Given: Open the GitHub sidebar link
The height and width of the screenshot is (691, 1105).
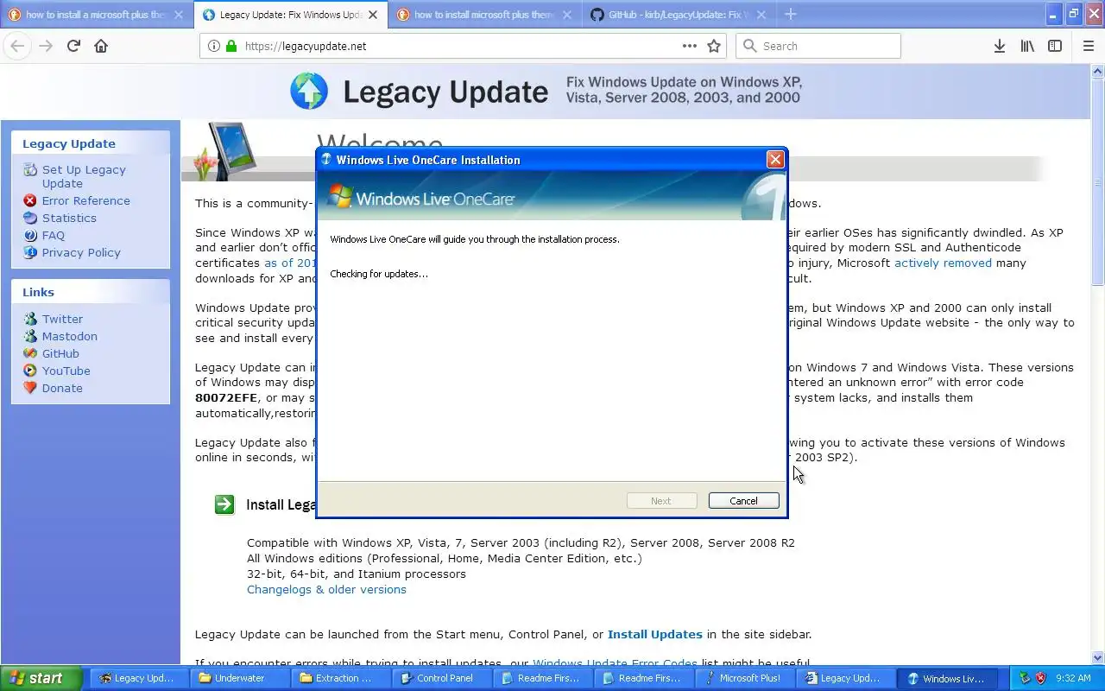Looking at the screenshot, I should pyautogui.click(x=60, y=353).
